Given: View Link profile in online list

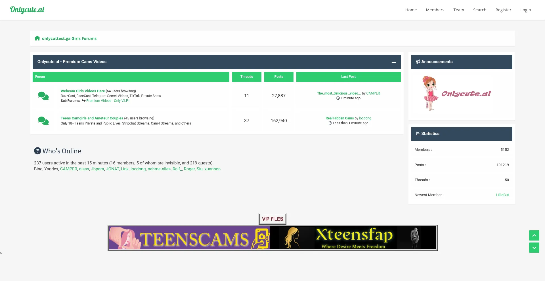Looking at the screenshot, I should (125, 169).
